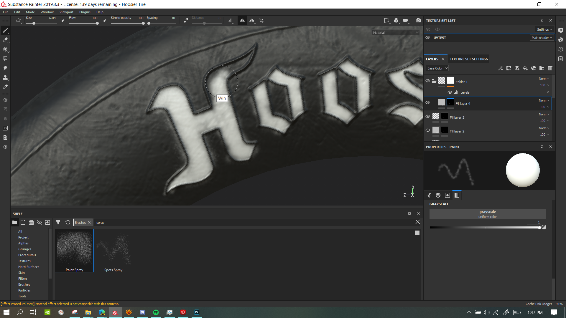Screen dimensions: 566x318
Task: Add a smart material layer icon
Action: 534,68
